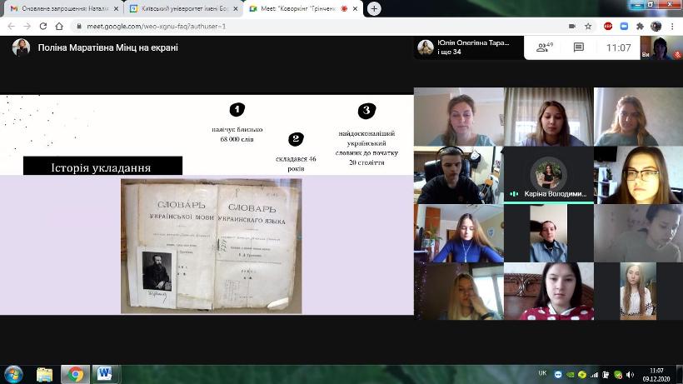Click the taskbar clock showing 09.12.2020
The height and width of the screenshot is (384, 683).
click(656, 375)
